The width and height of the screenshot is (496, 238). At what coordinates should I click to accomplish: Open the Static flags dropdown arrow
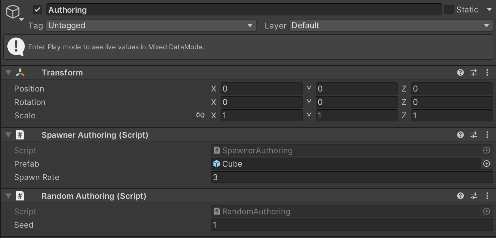click(489, 10)
